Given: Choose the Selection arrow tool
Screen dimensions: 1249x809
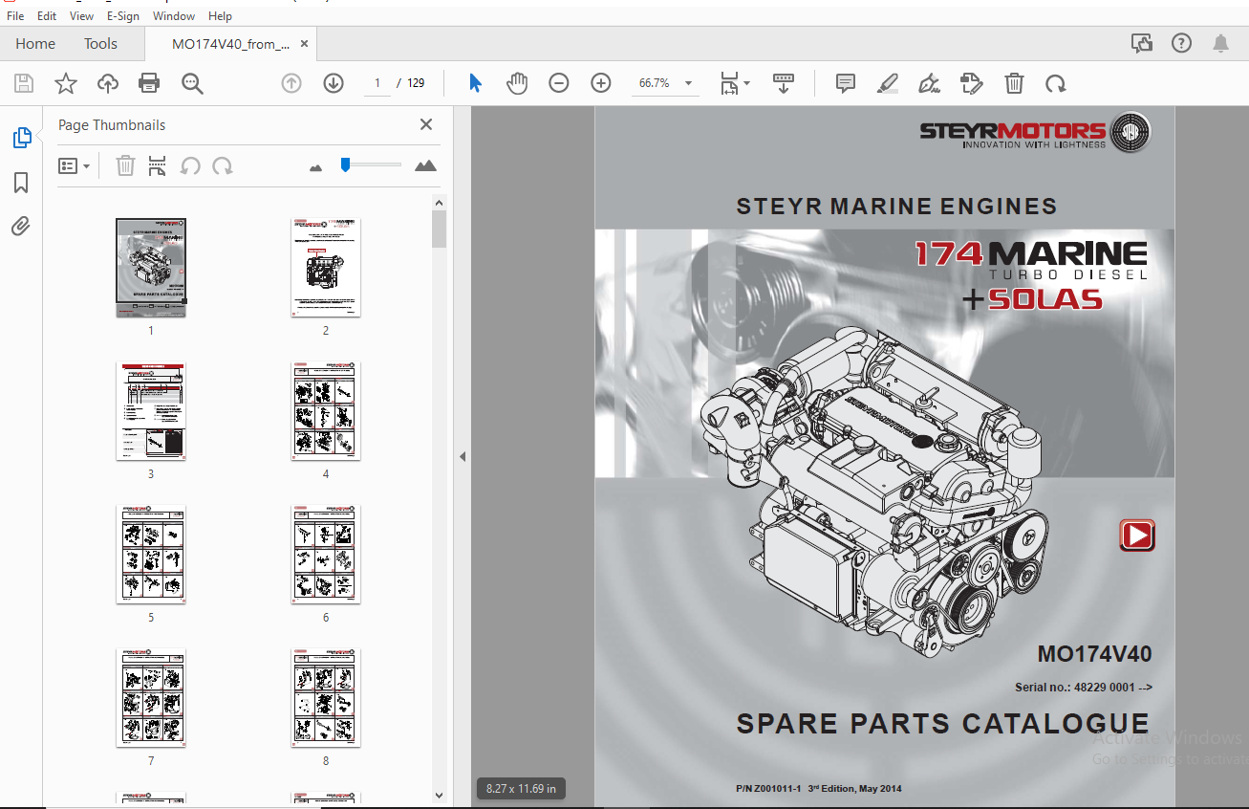Looking at the screenshot, I should pos(475,83).
